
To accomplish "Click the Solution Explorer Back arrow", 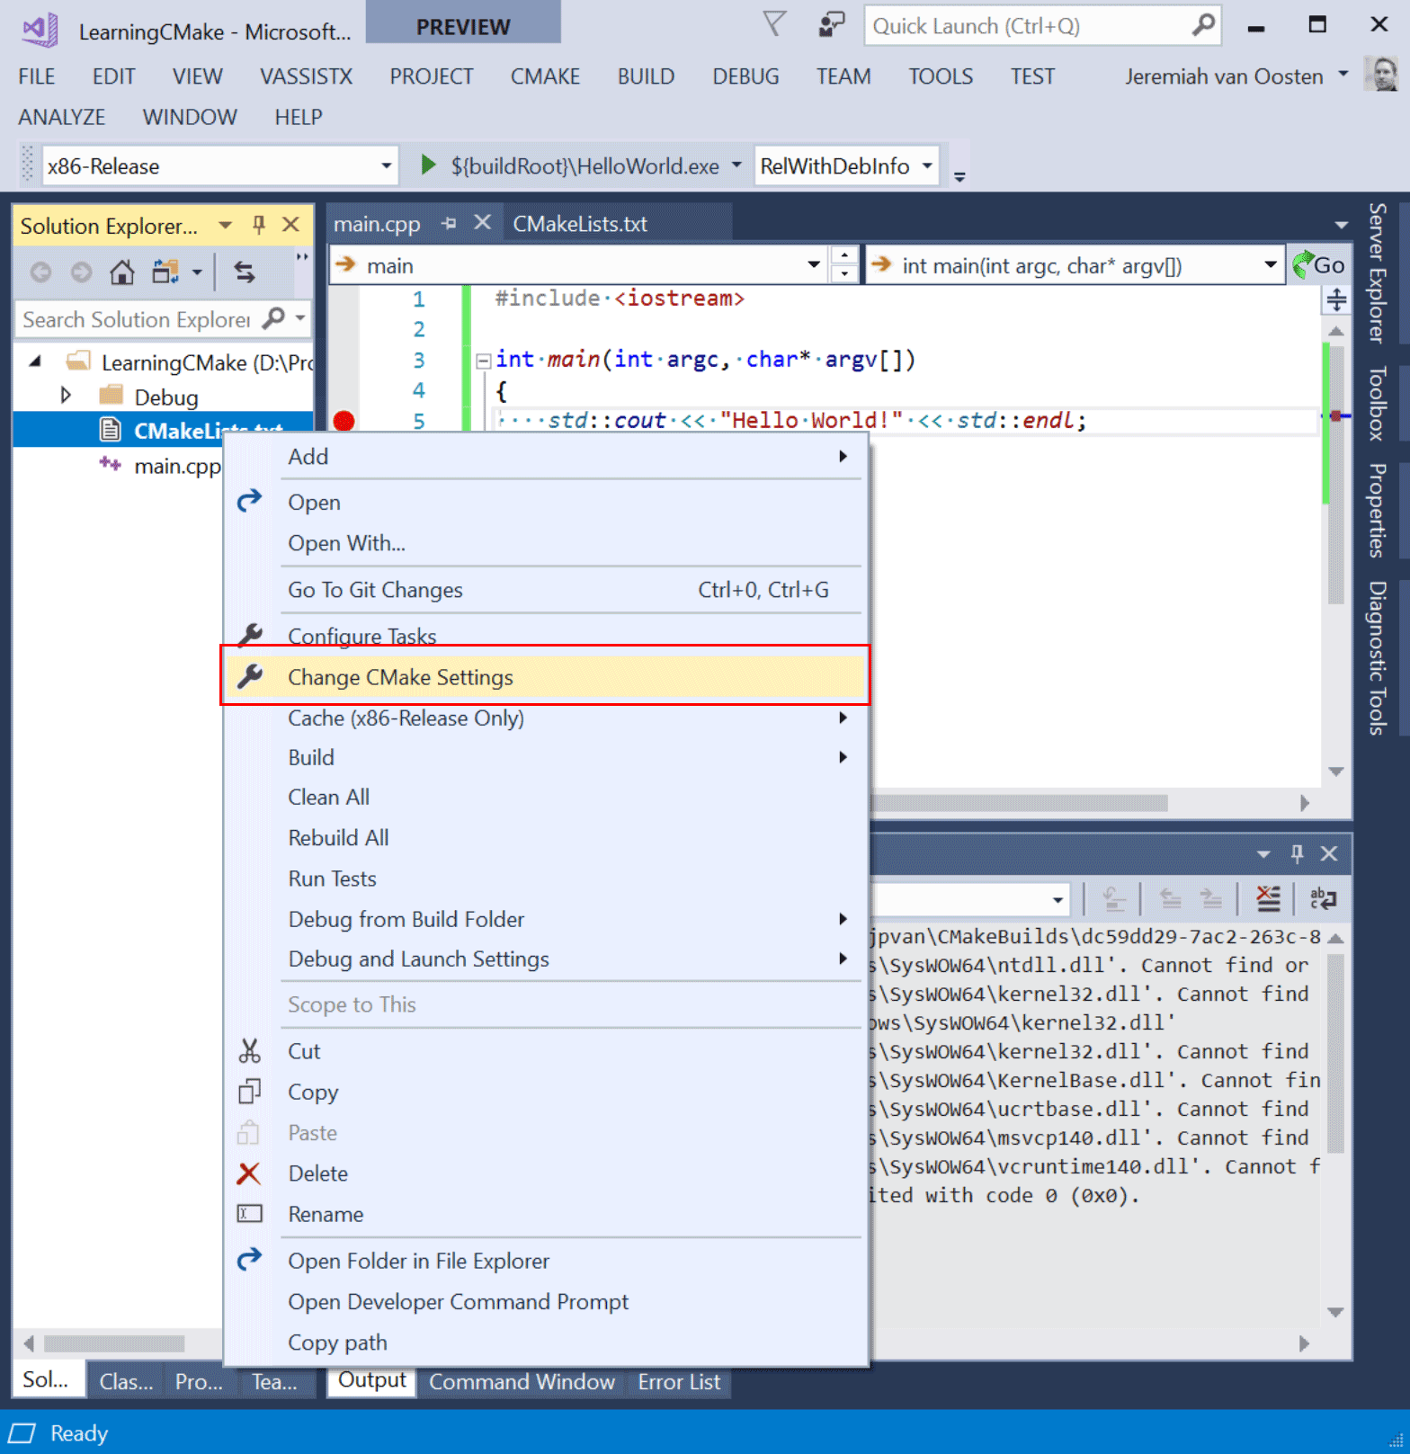I will pos(40,272).
